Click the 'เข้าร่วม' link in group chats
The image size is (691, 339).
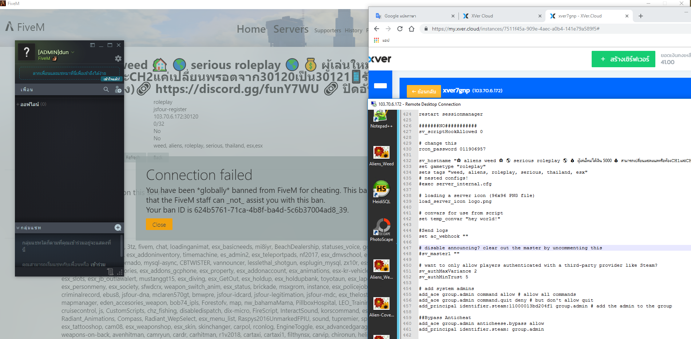point(98,265)
